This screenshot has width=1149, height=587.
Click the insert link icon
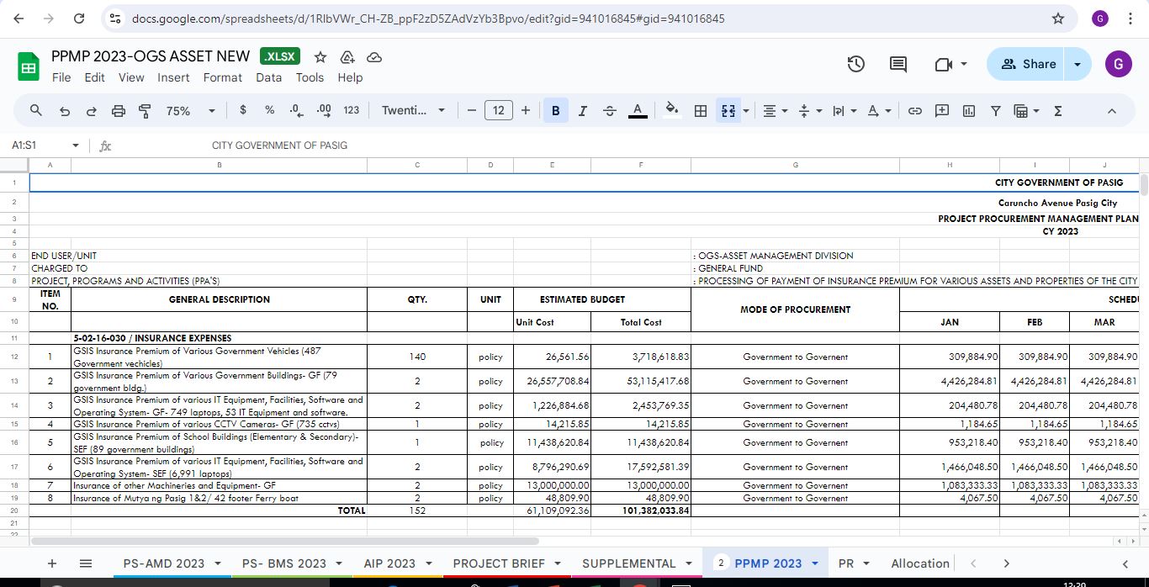[x=915, y=111]
